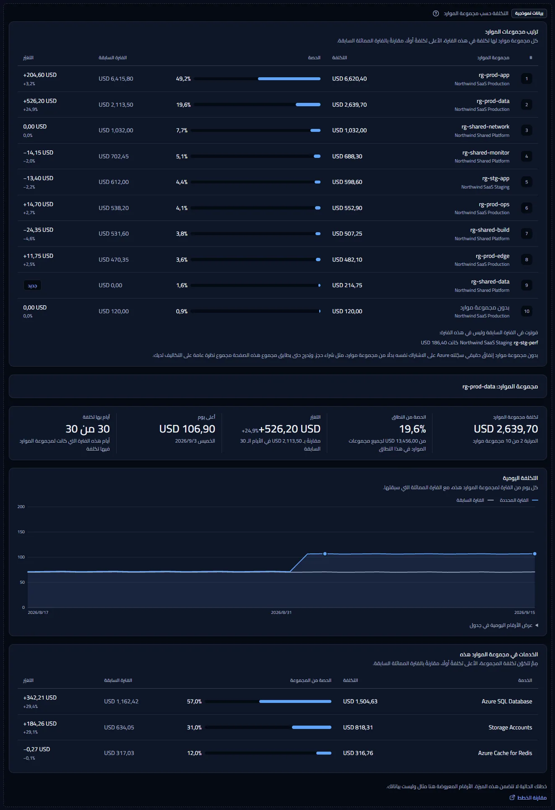The image size is (555, 810).
Task: Click the 19,6% share of scope value
Action: [x=412, y=429]
